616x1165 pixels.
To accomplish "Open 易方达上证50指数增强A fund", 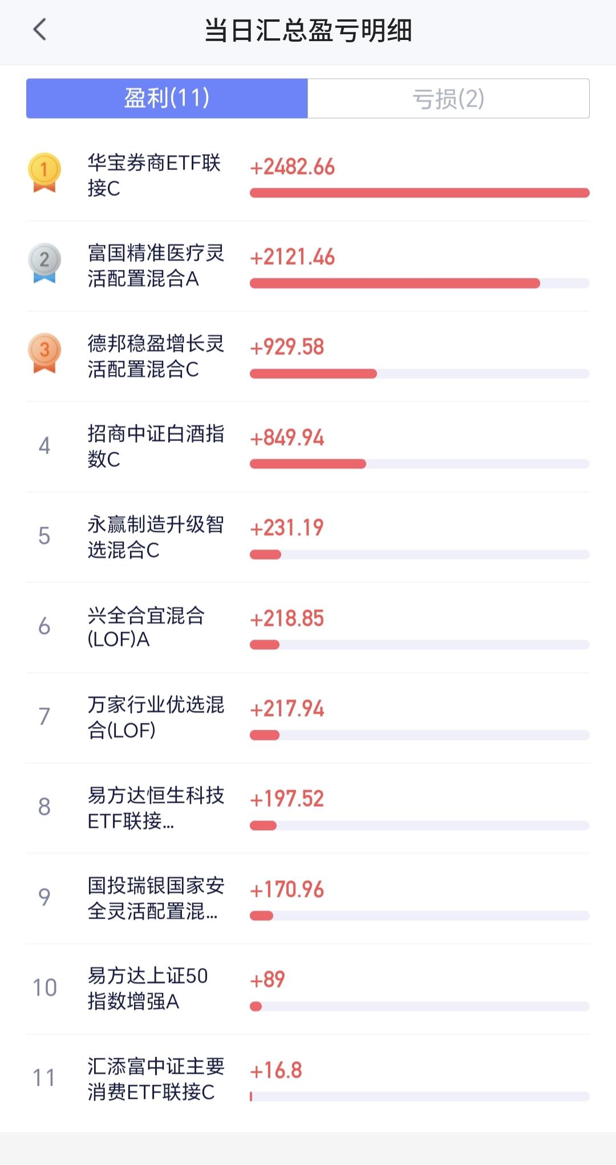I will (308, 989).
